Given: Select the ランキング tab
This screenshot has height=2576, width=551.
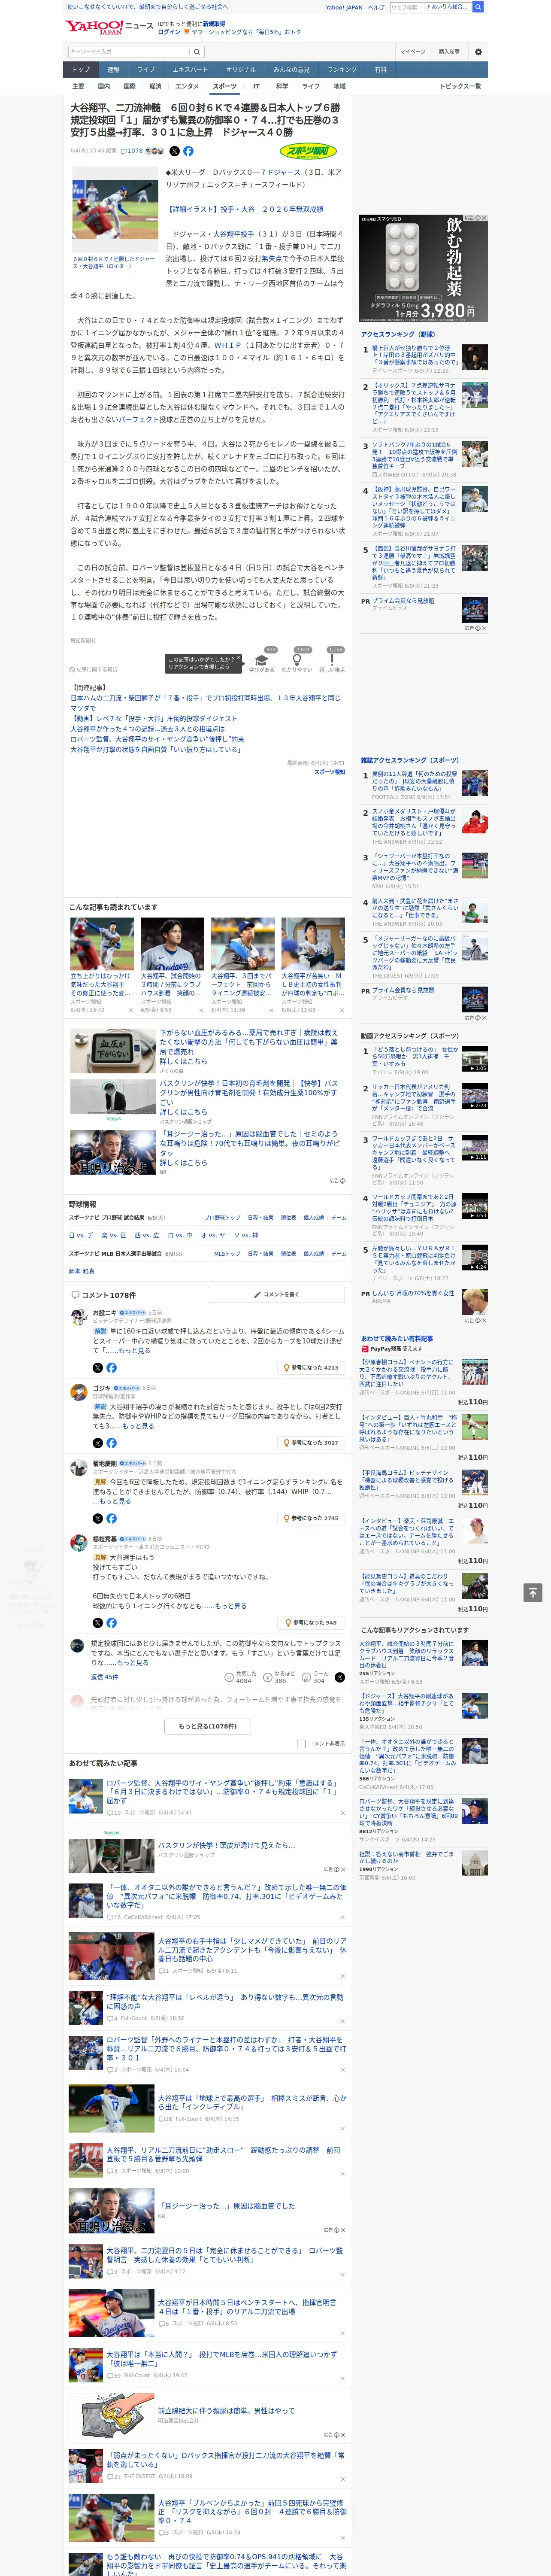Looking at the screenshot, I should (x=342, y=70).
